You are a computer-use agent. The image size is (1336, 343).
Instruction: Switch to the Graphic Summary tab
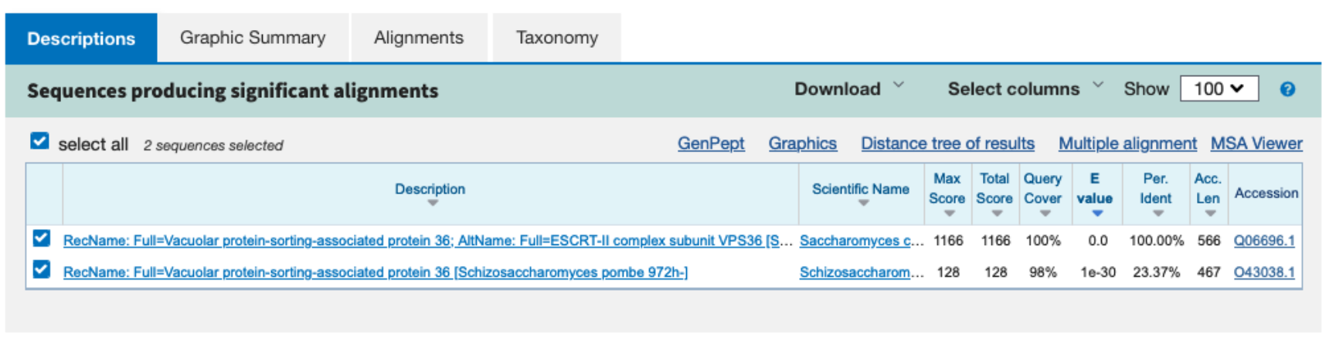pyautogui.click(x=253, y=38)
